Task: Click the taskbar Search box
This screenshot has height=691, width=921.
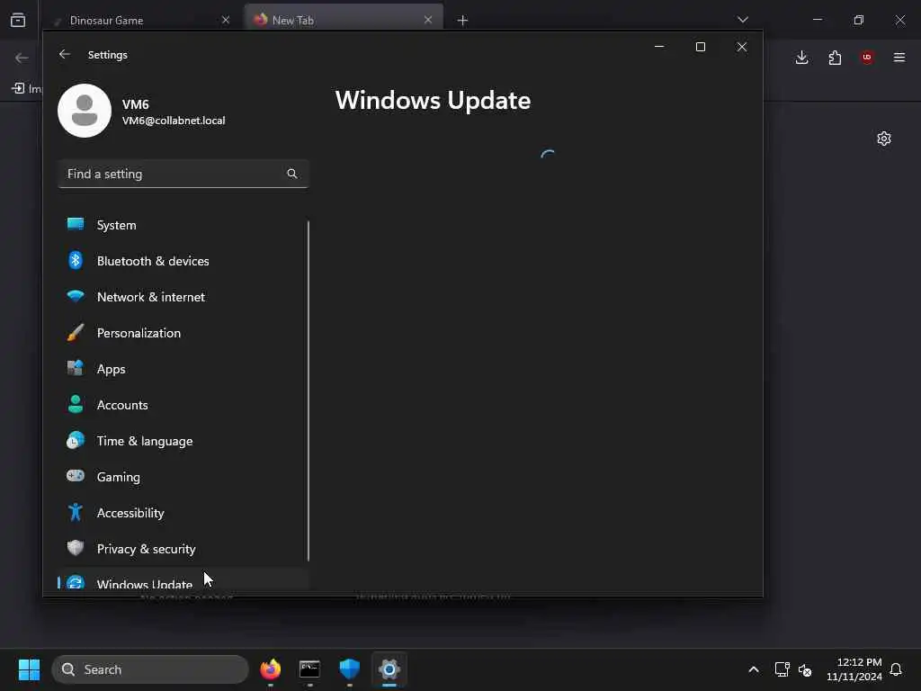Action: (x=150, y=669)
